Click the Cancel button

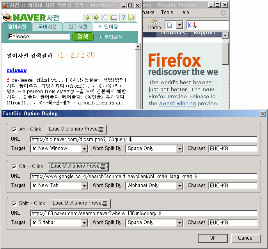[246, 238]
